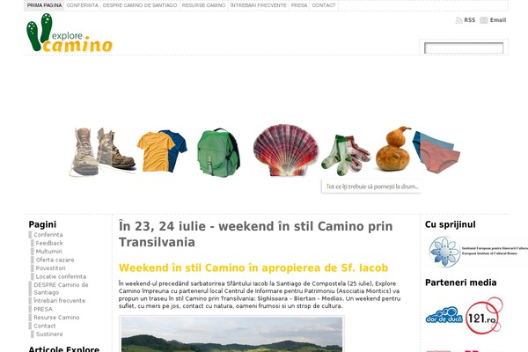The height and width of the screenshot is (352, 528).
Task: Select the CONTACT item in top menu
Action: coord(324,5)
